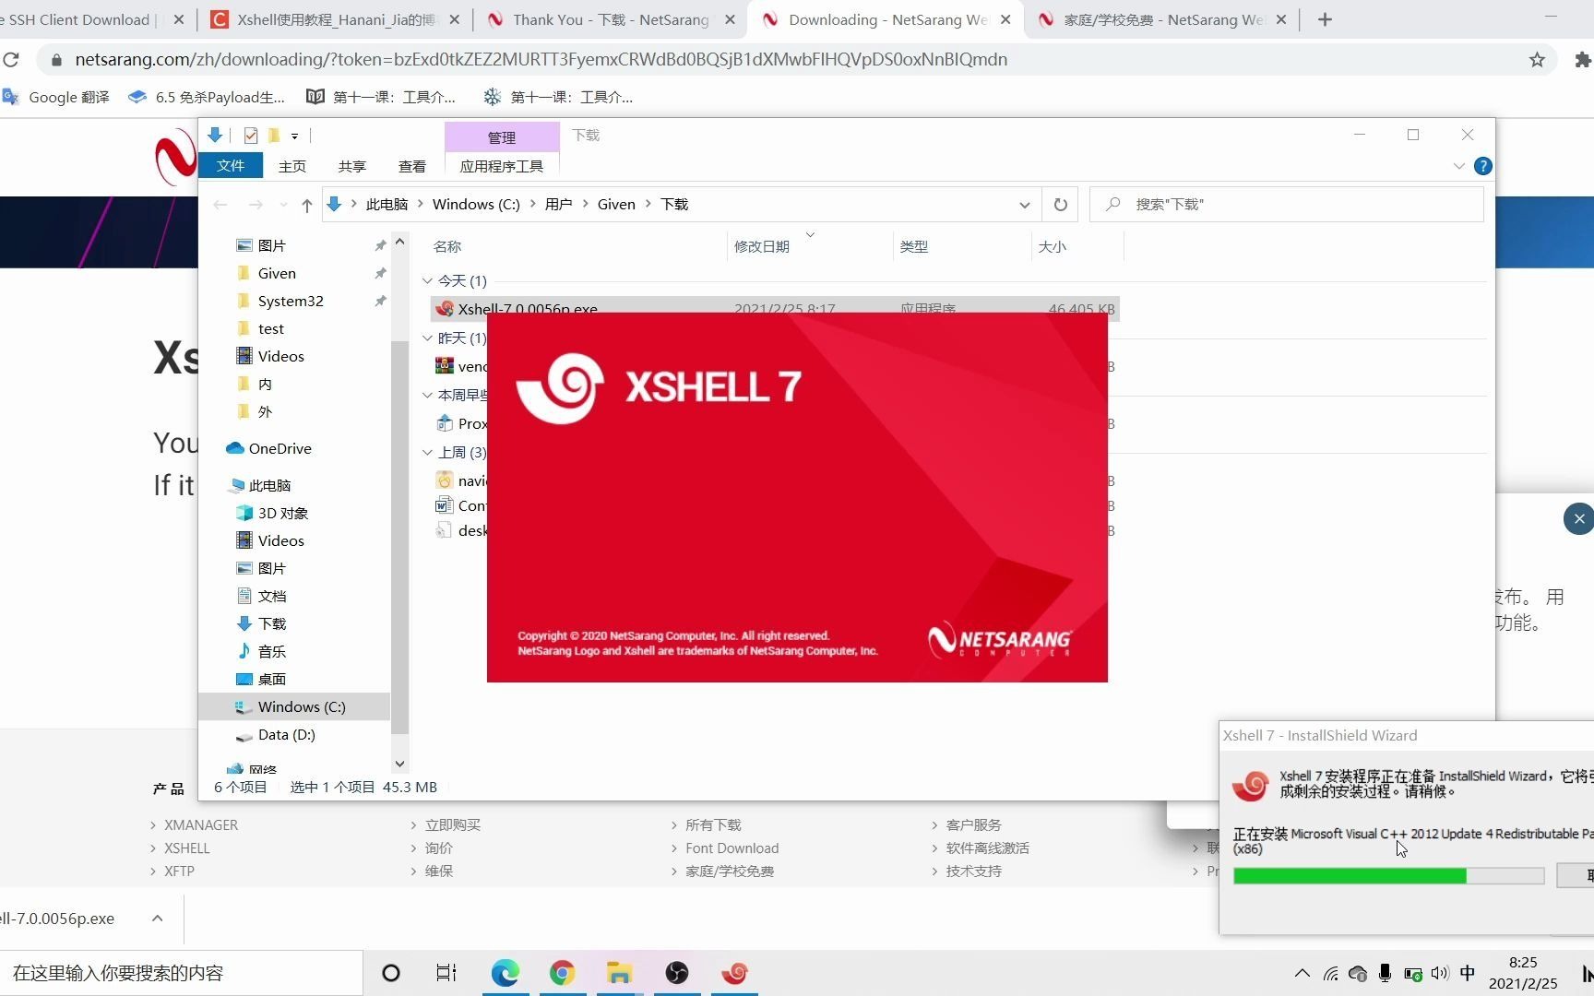This screenshot has width=1594, height=996.
Task: Open the volume control in tray
Action: click(1439, 973)
